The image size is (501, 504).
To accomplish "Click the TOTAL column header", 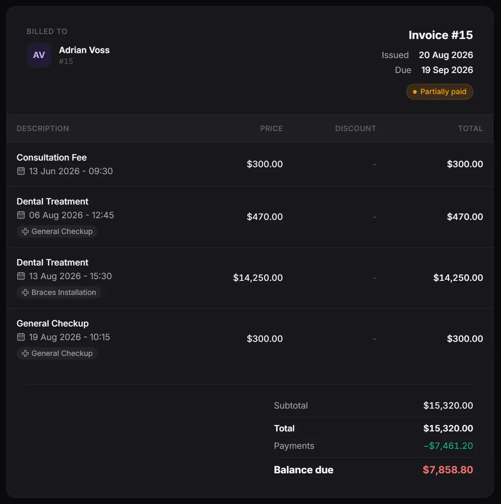I will 471,129.
